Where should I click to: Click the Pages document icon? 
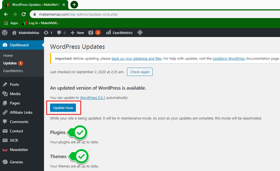(5, 103)
